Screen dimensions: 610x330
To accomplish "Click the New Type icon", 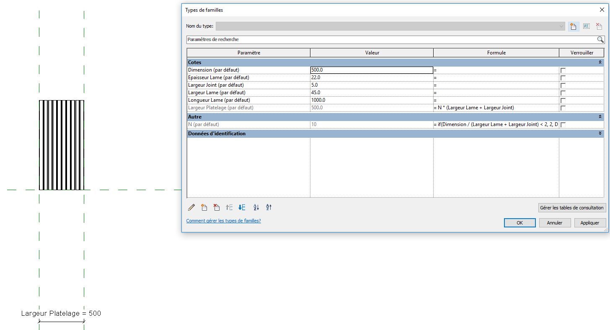I will coord(573,26).
